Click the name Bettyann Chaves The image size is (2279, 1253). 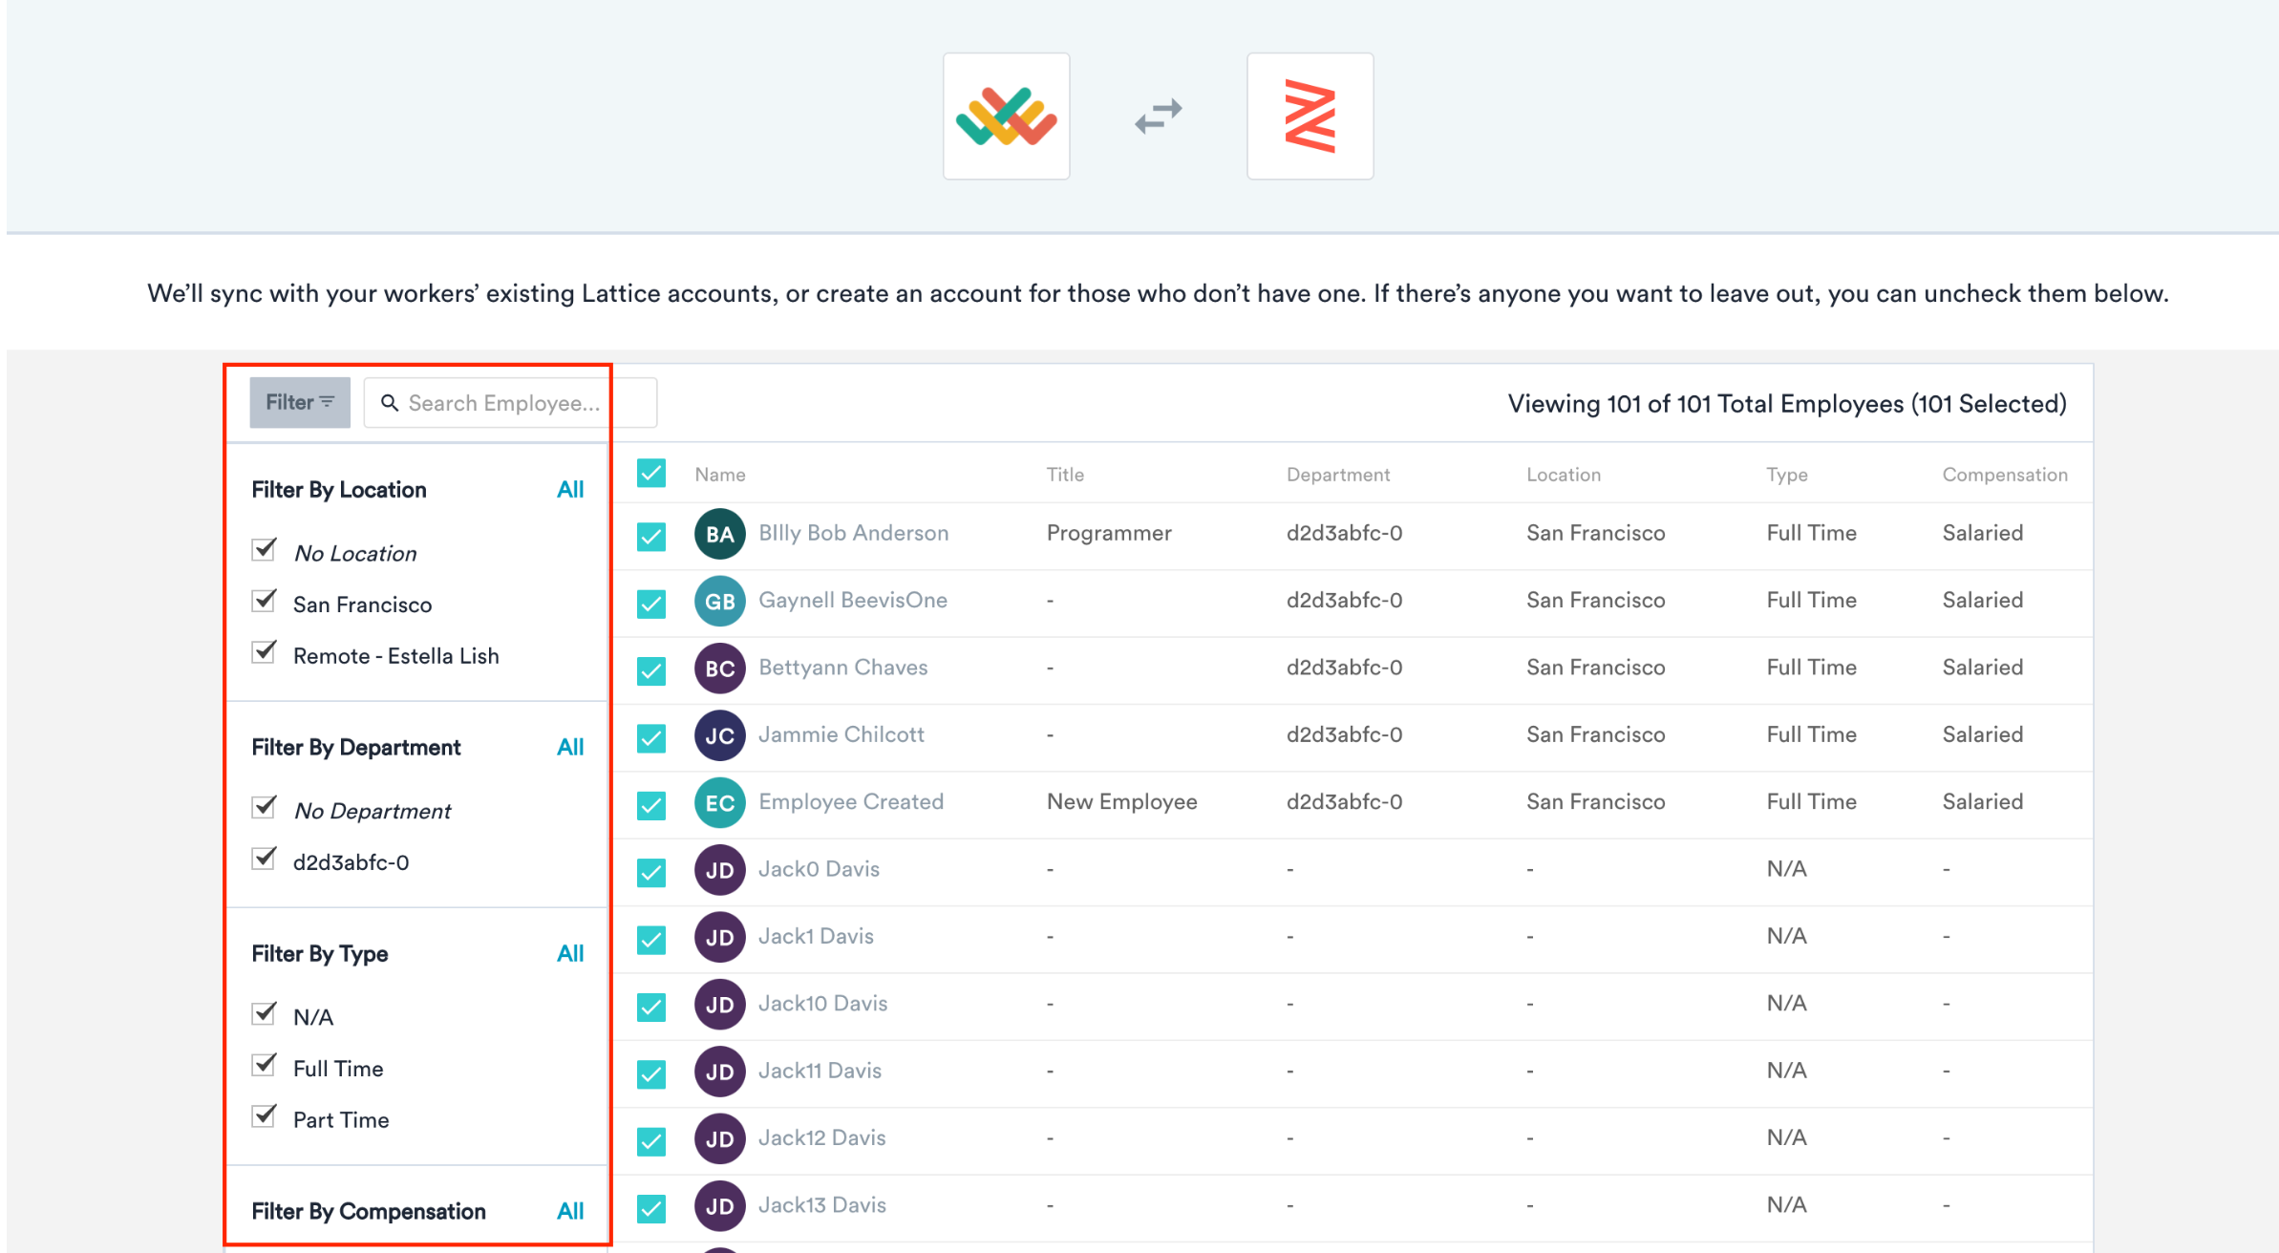tap(843, 668)
